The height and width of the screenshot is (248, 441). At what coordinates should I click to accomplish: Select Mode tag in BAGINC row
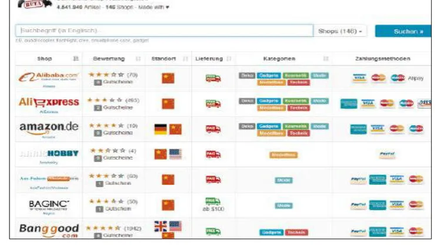[x=283, y=206]
